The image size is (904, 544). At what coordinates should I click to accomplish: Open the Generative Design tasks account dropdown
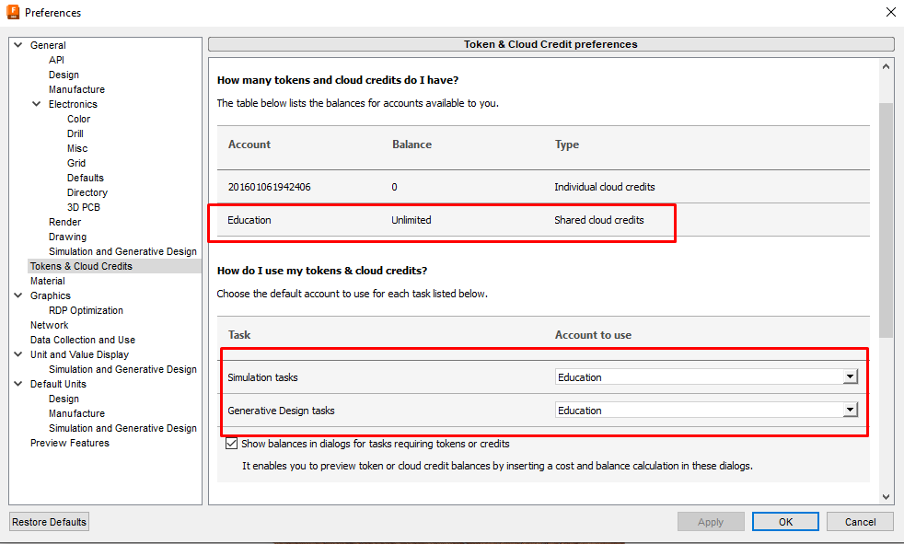850,410
